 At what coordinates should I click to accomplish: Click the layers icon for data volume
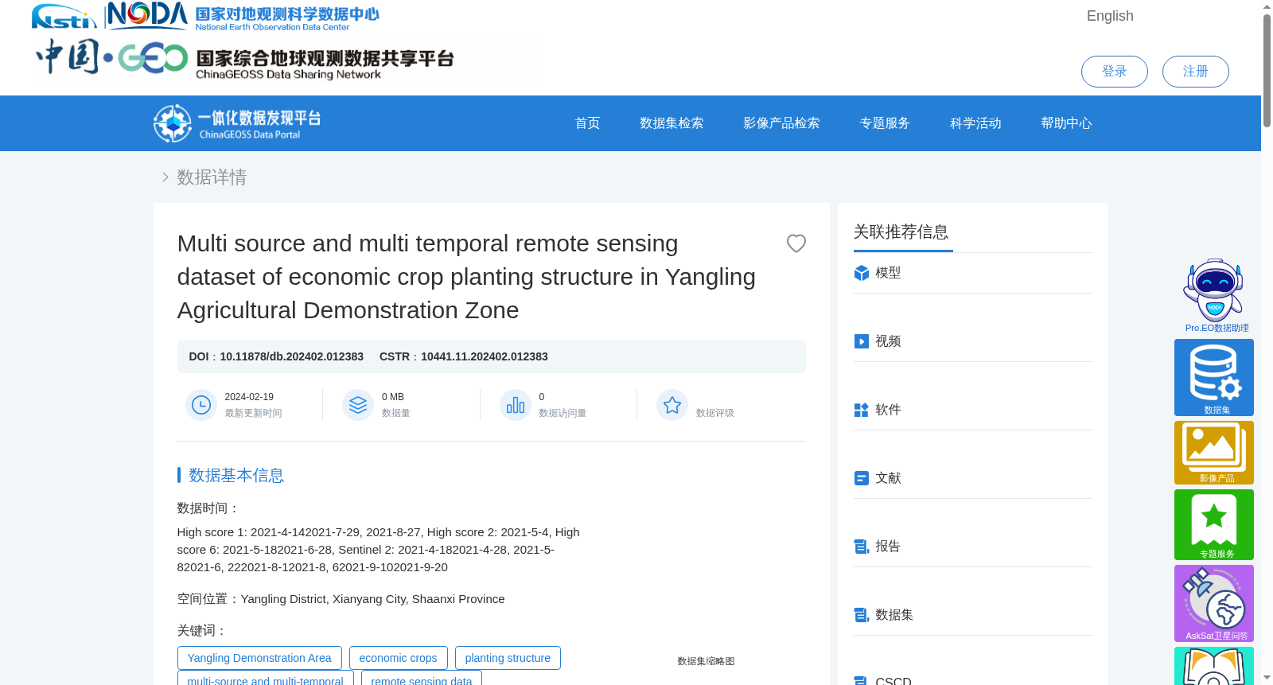coord(358,405)
